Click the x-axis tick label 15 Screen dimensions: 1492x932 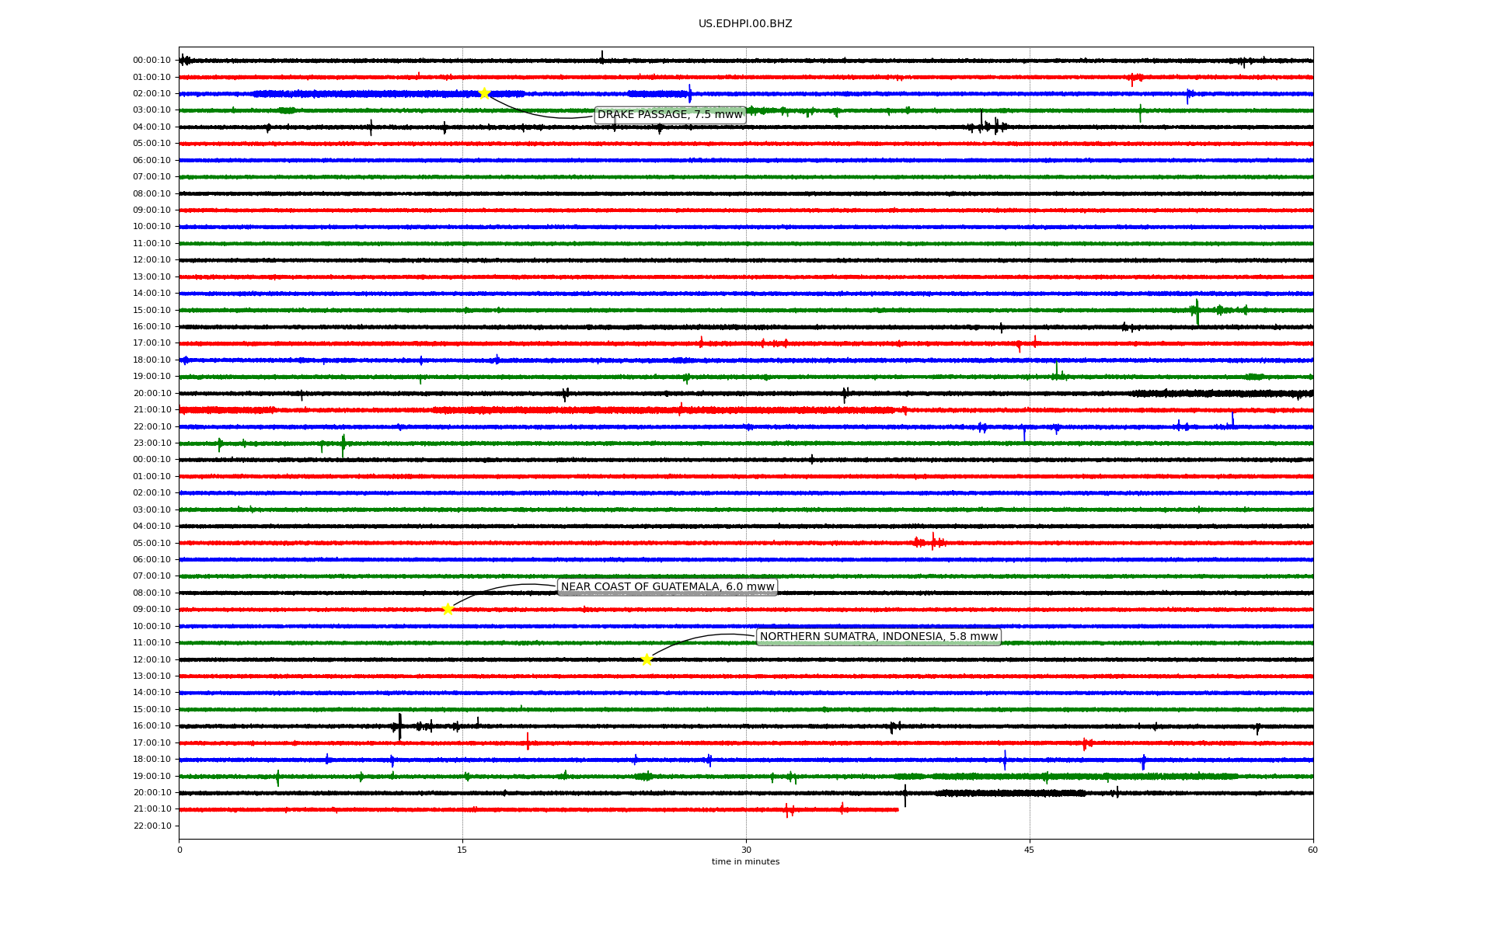pos(462,850)
